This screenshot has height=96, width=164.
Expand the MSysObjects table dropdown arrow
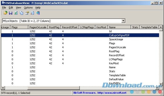point(123,21)
